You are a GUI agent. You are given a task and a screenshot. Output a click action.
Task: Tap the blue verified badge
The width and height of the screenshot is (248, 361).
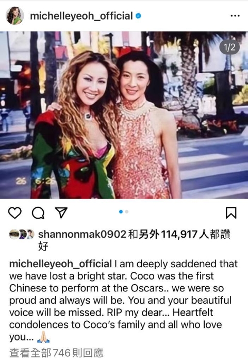click(138, 16)
